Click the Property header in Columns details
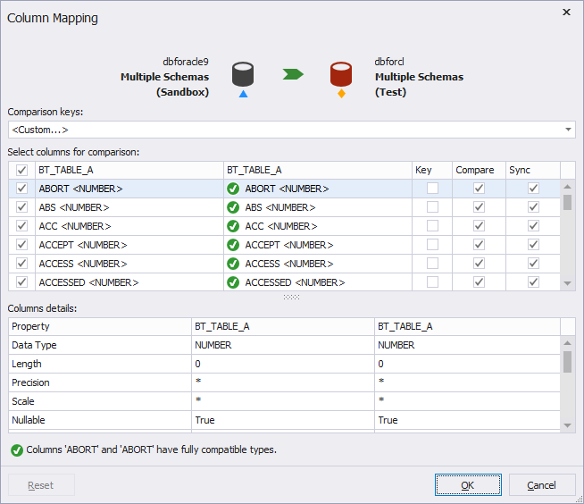The height and width of the screenshot is (504, 584). point(100,326)
